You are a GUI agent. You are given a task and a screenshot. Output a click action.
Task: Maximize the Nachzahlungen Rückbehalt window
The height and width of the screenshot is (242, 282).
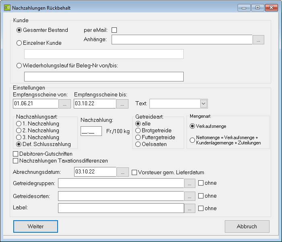(257, 8)
